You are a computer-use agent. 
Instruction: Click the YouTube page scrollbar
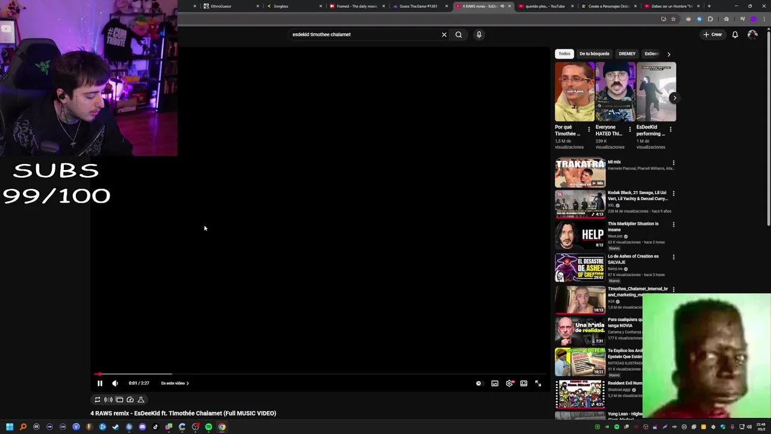click(769, 130)
